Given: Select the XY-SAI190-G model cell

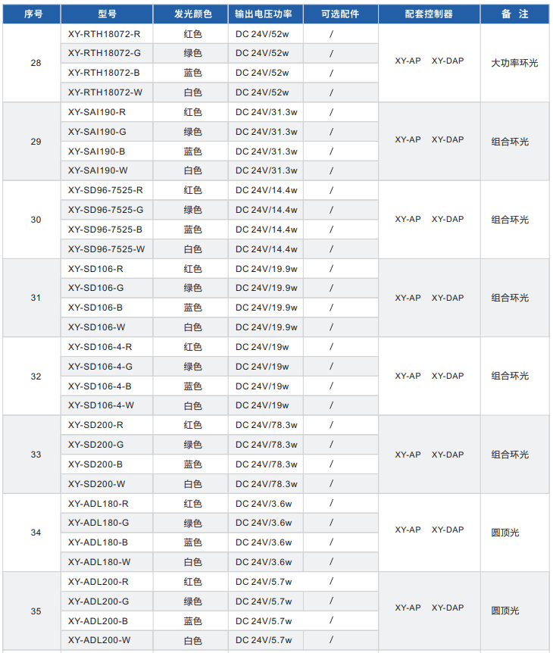Looking at the screenshot, I should [97, 132].
